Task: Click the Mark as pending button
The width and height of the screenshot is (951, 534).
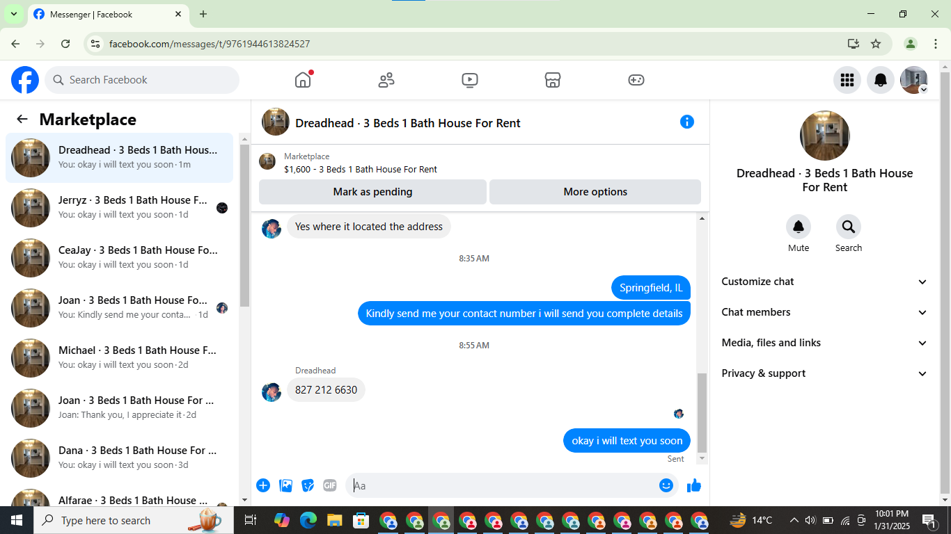Action: click(x=372, y=192)
